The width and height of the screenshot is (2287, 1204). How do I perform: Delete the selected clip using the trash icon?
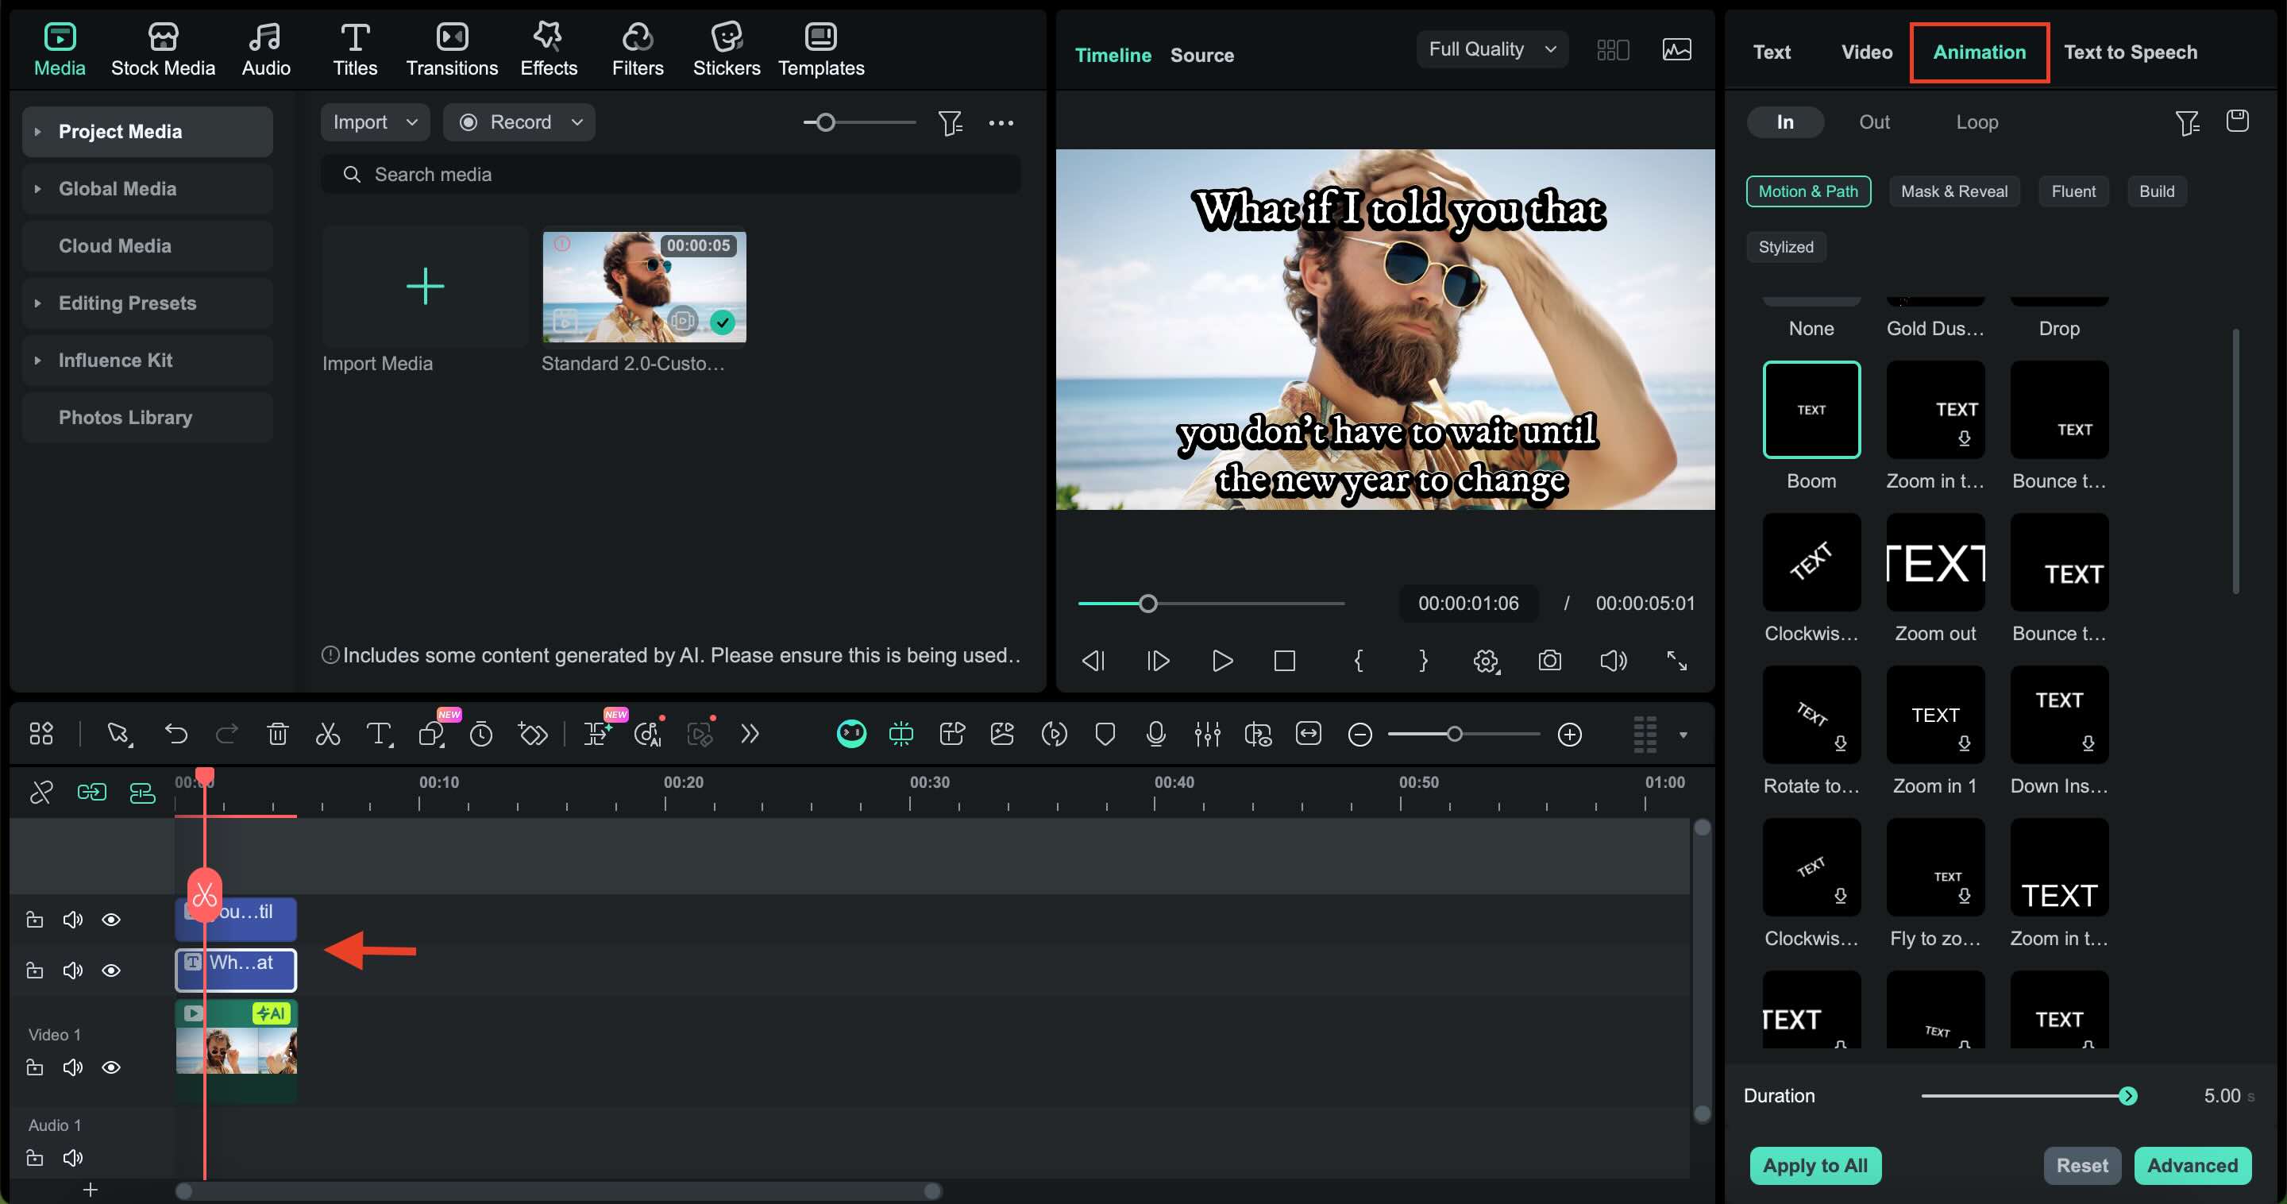pos(278,733)
